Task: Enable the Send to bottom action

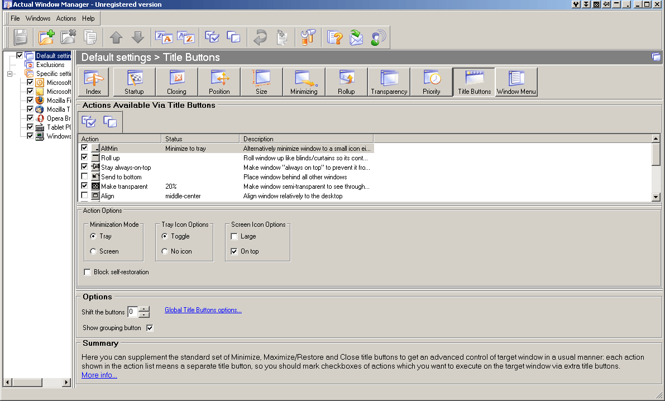Action: click(85, 176)
